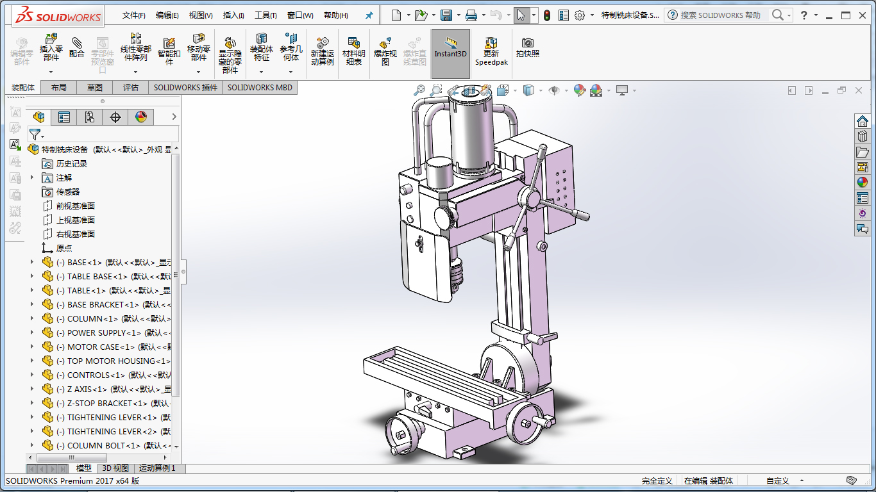Expand the TABLE BASE<1> component node
Viewport: 876px width, 492px height.
[32, 276]
